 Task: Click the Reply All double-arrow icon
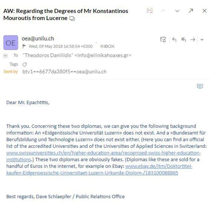pyautogui.click(x=183, y=40)
